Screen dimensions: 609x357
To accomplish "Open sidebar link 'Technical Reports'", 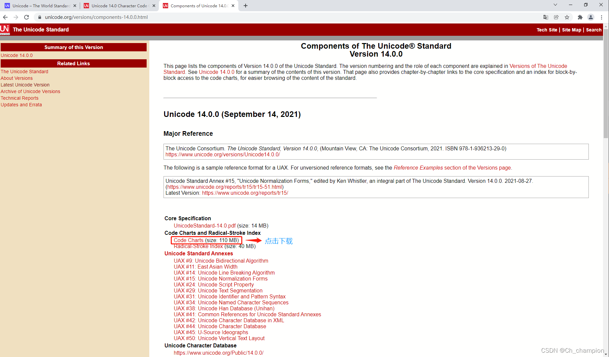I will point(20,98).
